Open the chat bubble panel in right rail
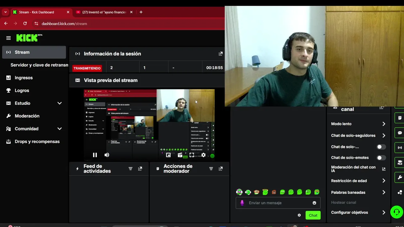404x227 pixels. tap(400, 133)
